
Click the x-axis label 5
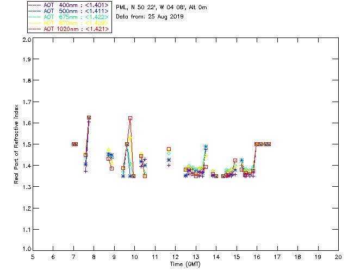tap(33, 257)
